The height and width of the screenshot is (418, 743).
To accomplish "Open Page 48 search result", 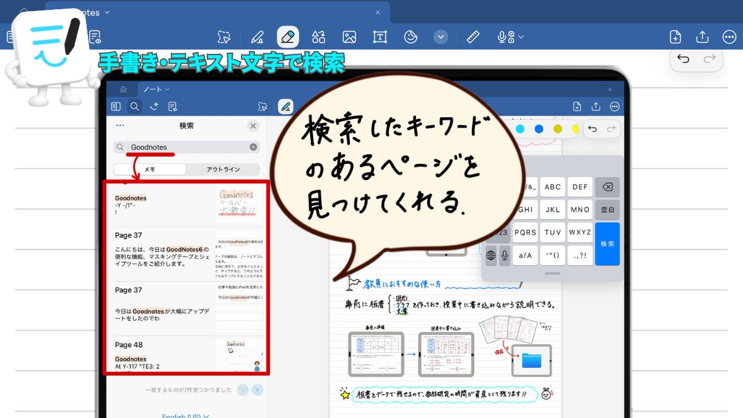I will (x=186, y=354).
